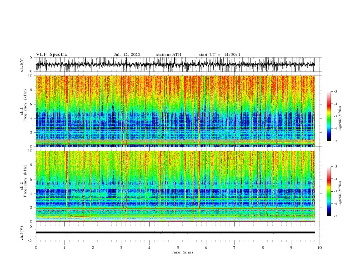Click the "-3" tick on the ch.1 colorbar
The width and height of the screenshot is (360, 278).
point(335,91)
